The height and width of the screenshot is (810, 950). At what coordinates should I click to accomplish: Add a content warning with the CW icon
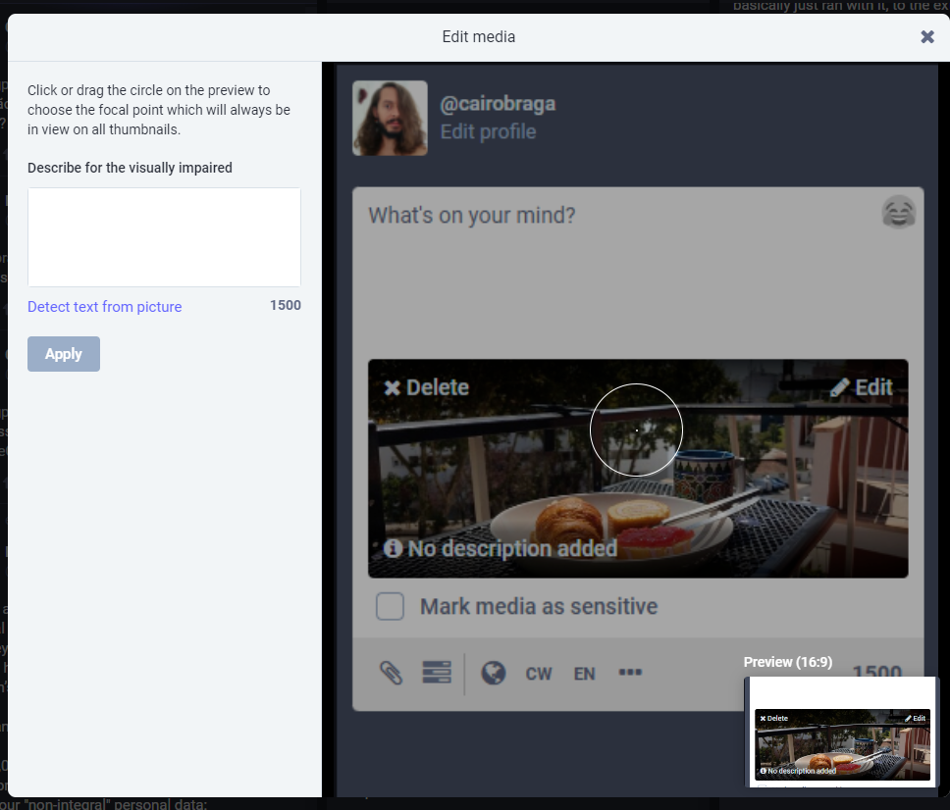click(x=538, y=673)
